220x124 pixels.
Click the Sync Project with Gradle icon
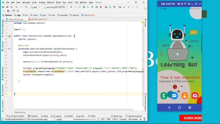tap(106, 7)
